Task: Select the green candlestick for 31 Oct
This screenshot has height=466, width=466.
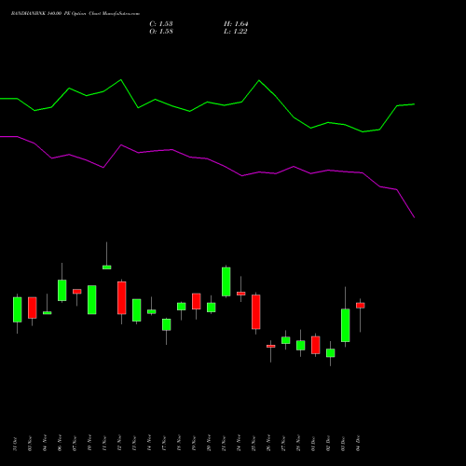Action: point(18,309)
